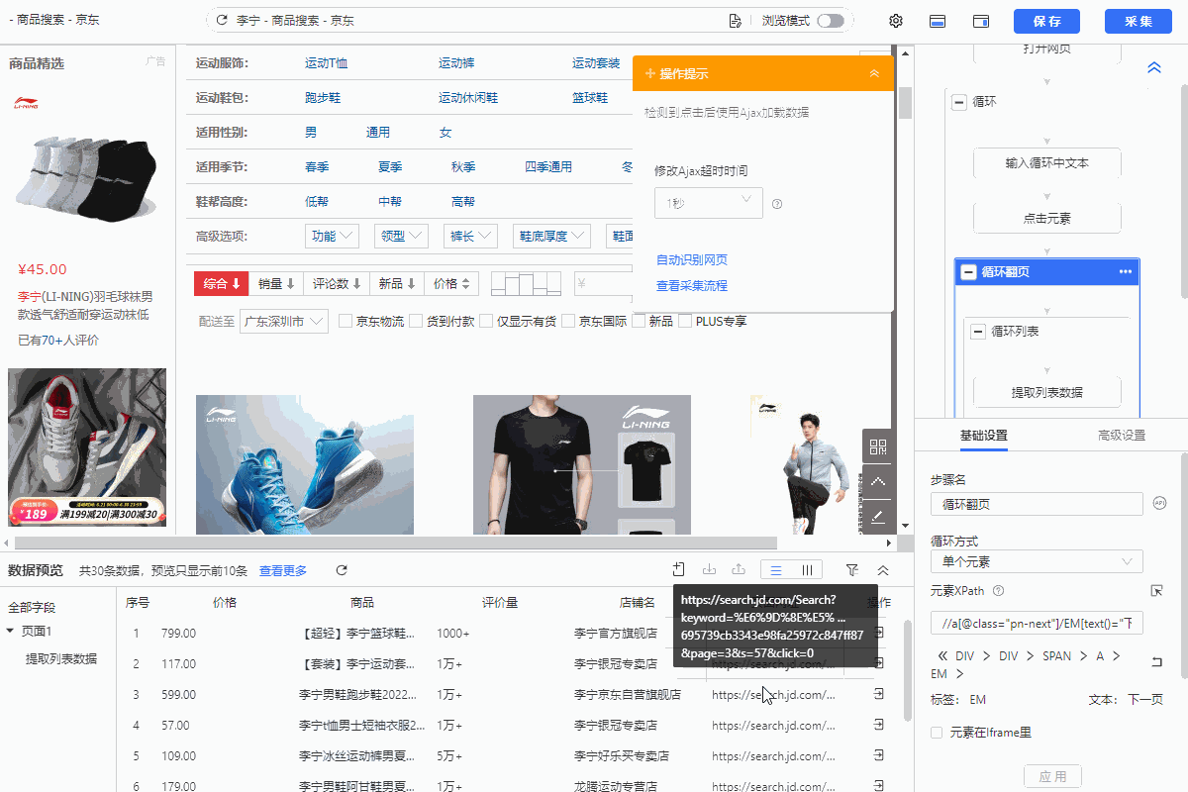Collapse the data preview panel chevron
The width and height of the screenshot is (1188, 792).
coord(883,570)
